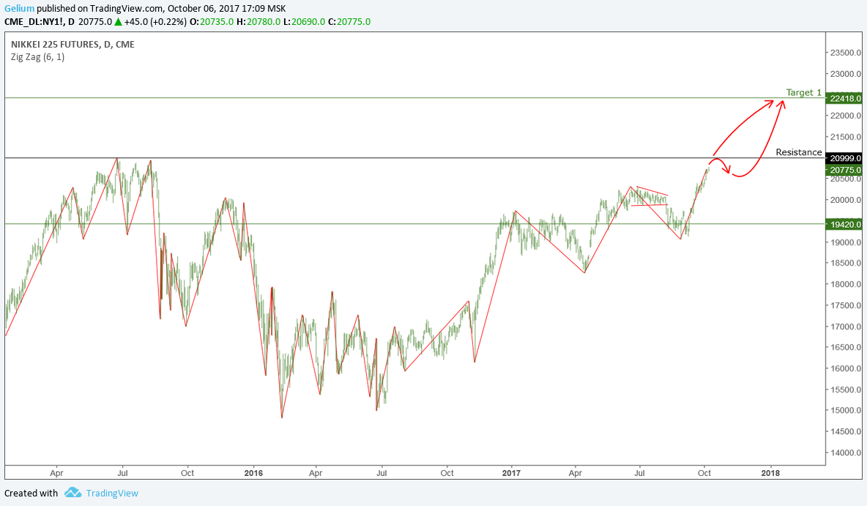867x506 pixels.
Task: Click the 2017 label on time axis
Action: click(511, 473)
